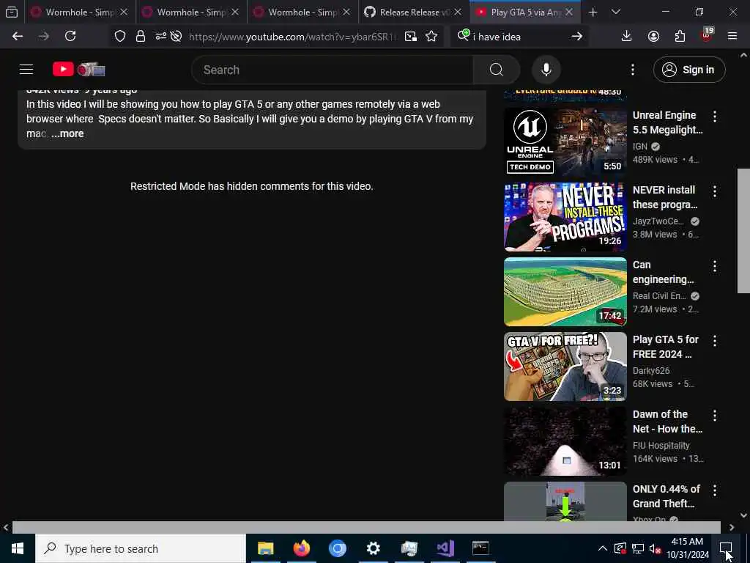Open options menu for ONLY 0.44% video
Screen dimensions: 750x563
pyautogui.click(x=715, y=490)
